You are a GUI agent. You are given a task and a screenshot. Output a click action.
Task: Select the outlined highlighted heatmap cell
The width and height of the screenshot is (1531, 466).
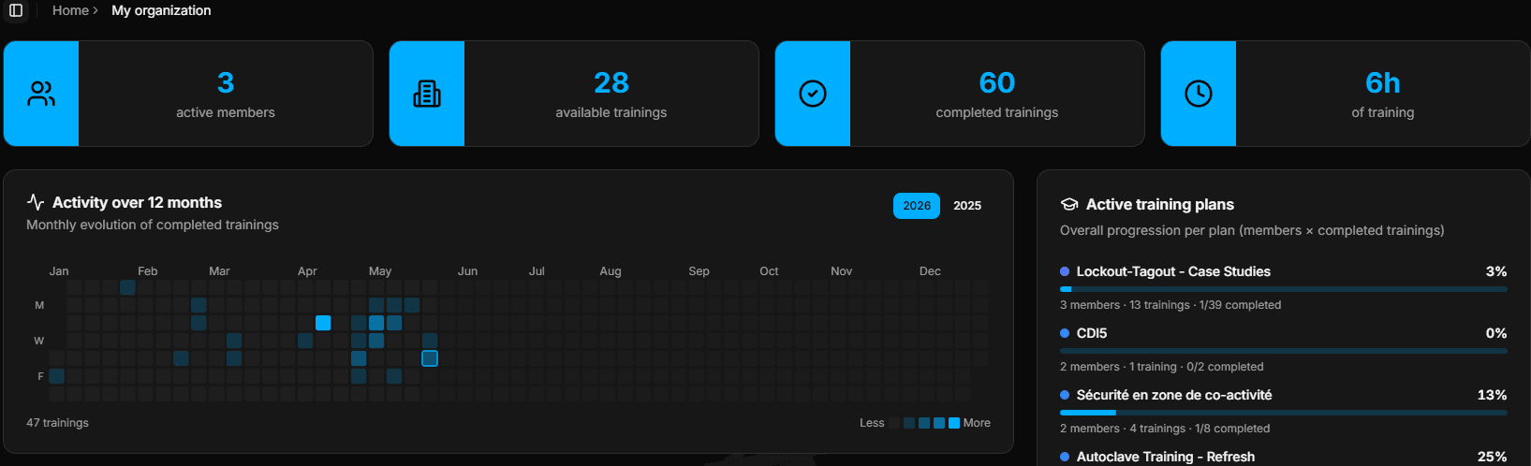[x=430, y=358]
